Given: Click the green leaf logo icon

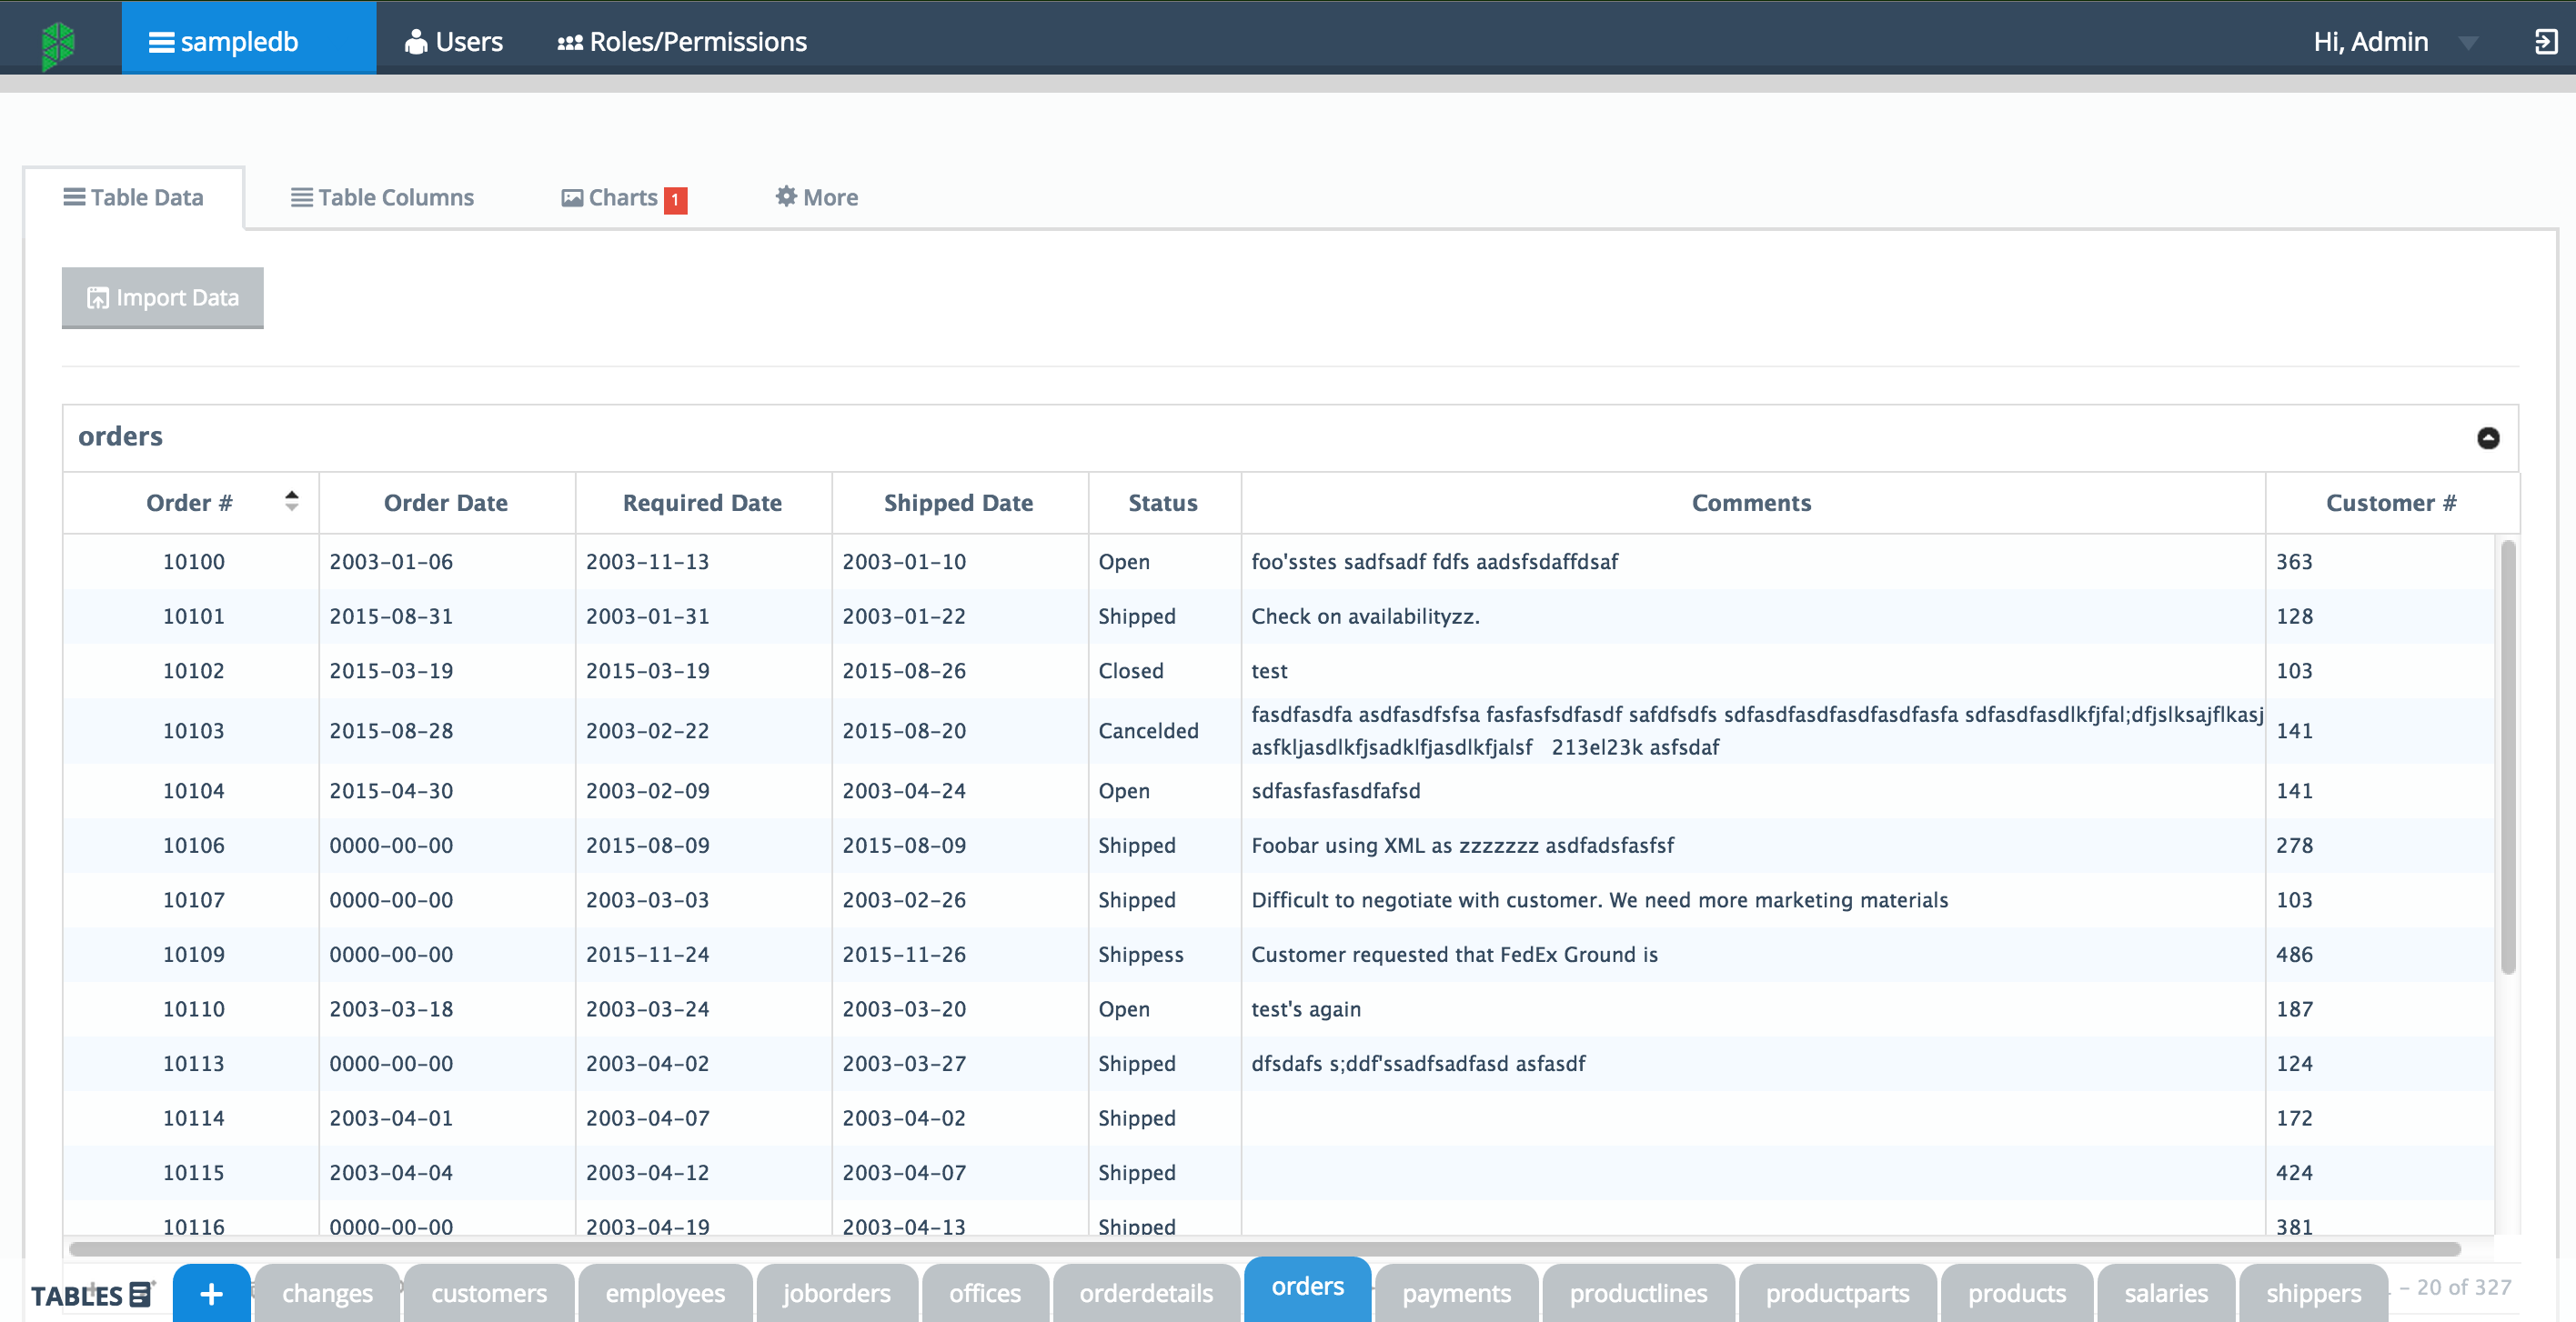Looking at the screenshot, I should tap(58, 44).
